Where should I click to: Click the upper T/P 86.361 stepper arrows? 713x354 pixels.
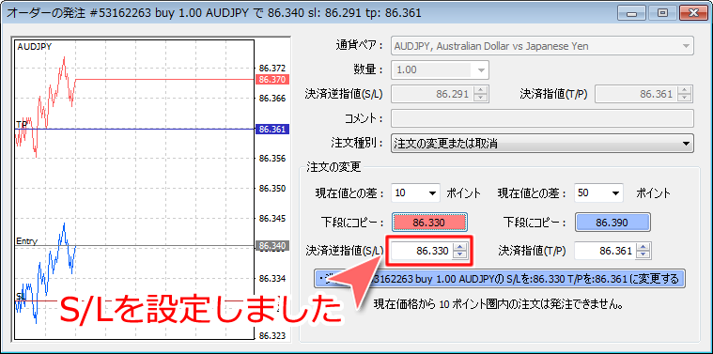pos(685,95)
